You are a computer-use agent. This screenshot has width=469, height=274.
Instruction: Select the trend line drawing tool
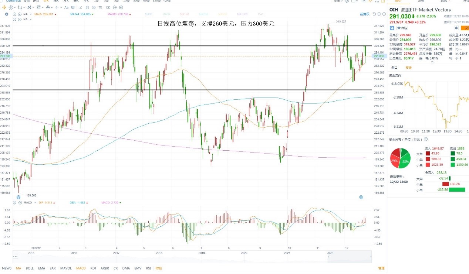pos(11,7)
